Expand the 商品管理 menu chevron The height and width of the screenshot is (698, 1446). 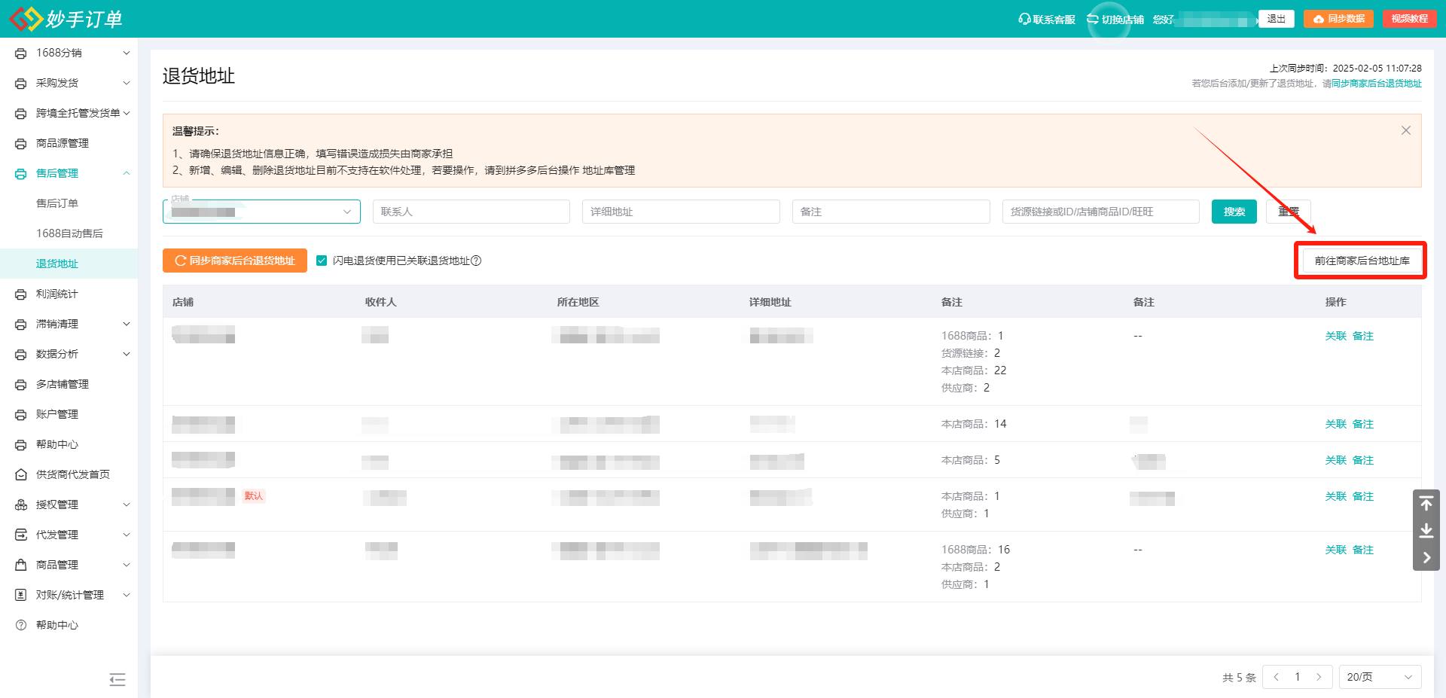click(127, 565)
